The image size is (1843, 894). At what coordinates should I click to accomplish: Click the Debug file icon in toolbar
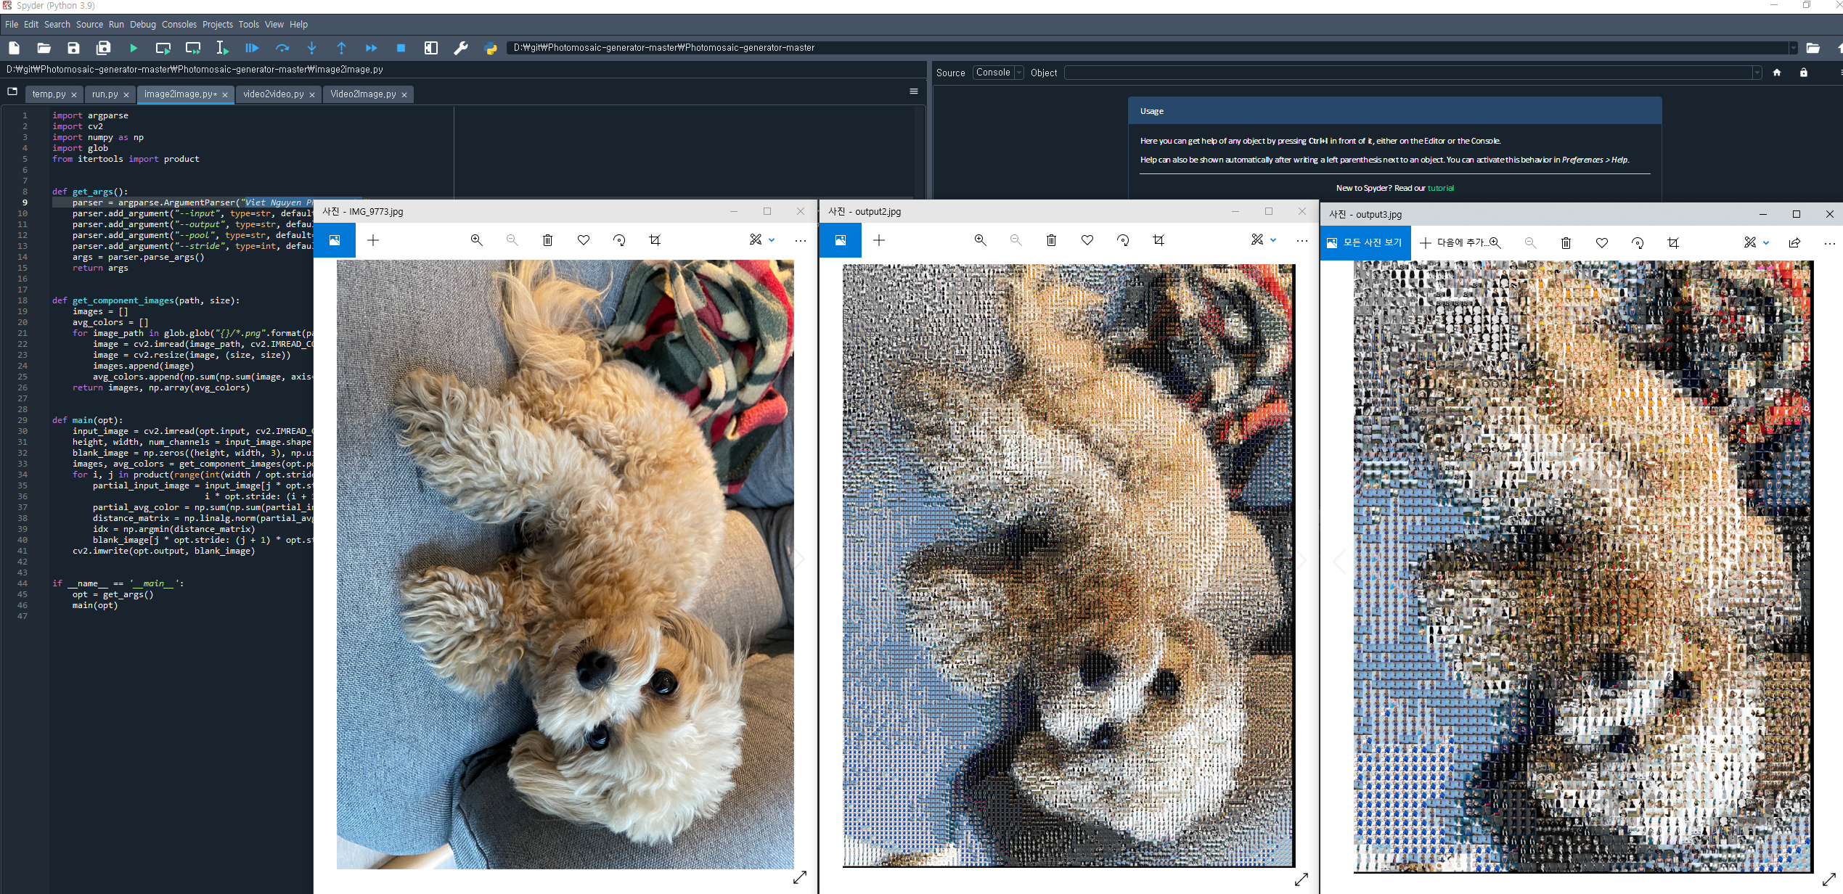click(x=252, y=48)
